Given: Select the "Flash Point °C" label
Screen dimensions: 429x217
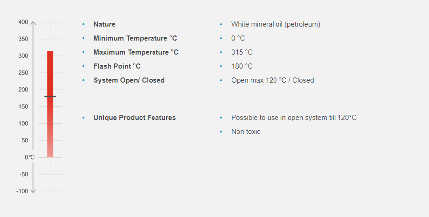Looking at the screenshot, I should [x=117, y=66].
